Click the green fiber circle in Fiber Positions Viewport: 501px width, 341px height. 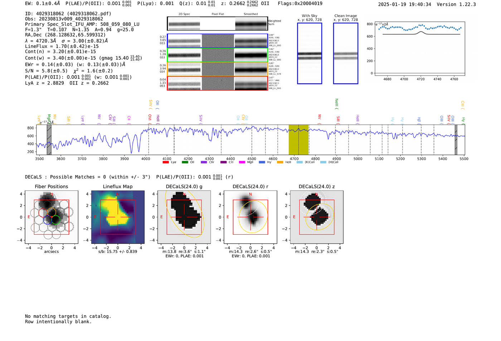point(55,220)
